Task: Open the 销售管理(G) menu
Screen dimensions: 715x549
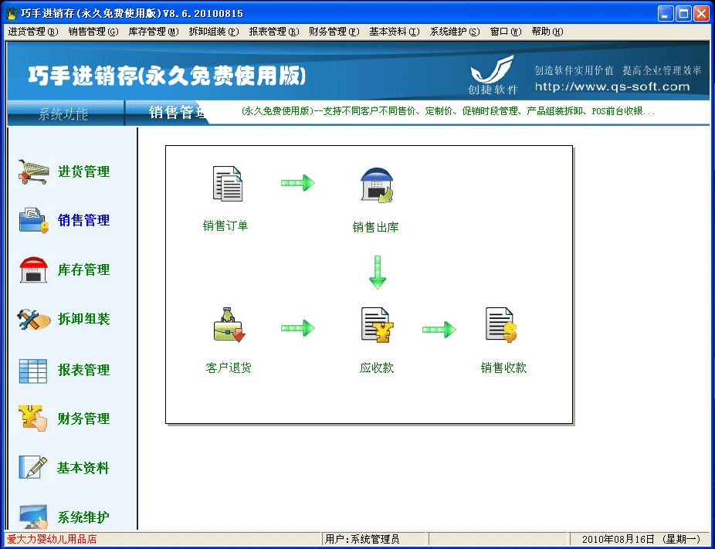Action: 93,32
